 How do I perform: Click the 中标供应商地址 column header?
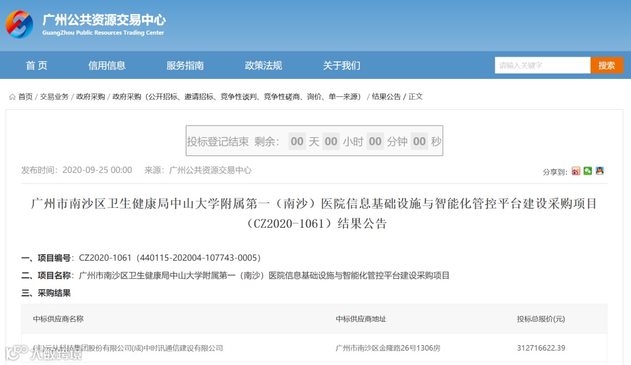point(361,319)
